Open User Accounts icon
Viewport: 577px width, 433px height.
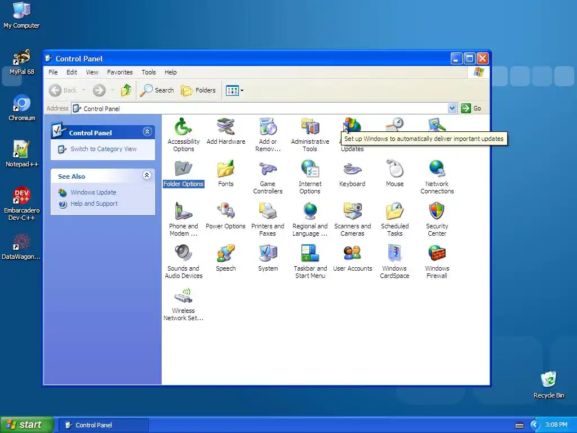tap(352, 254)
